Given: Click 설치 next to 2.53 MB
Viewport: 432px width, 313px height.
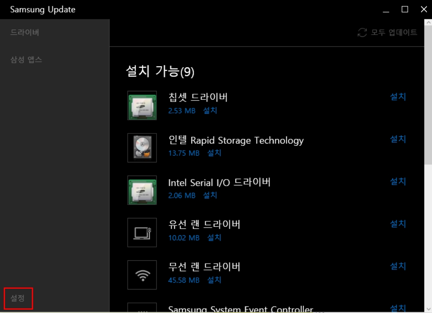Looking at the screenshot, I should click(210, 110).
